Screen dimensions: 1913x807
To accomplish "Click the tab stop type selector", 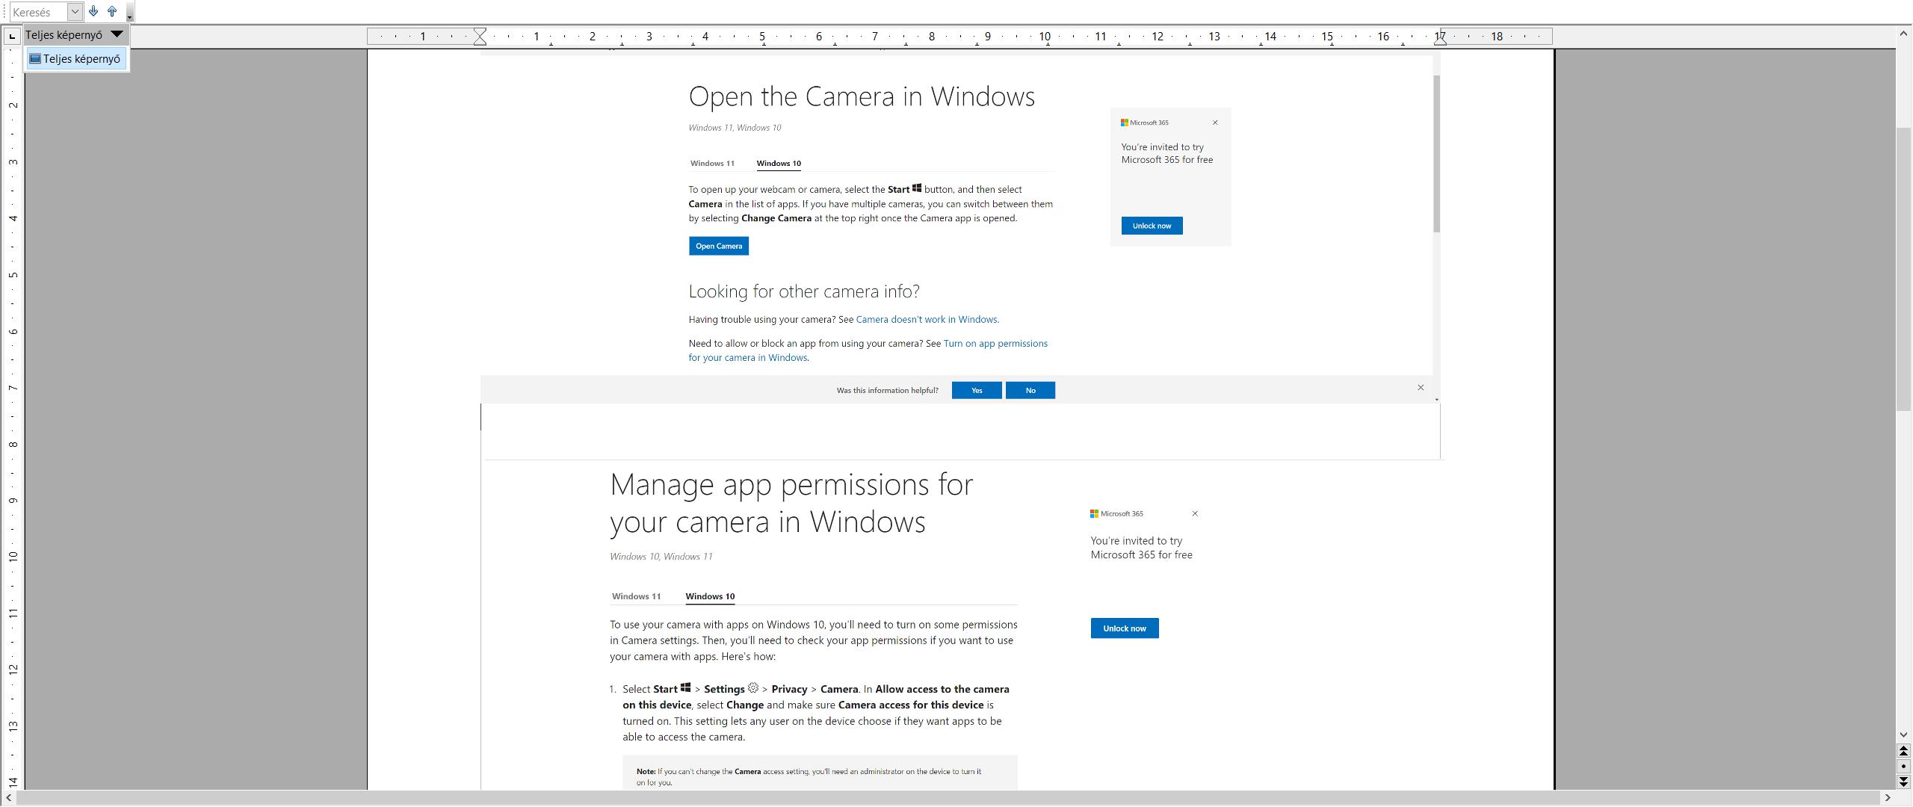I will tap(12, 36).
